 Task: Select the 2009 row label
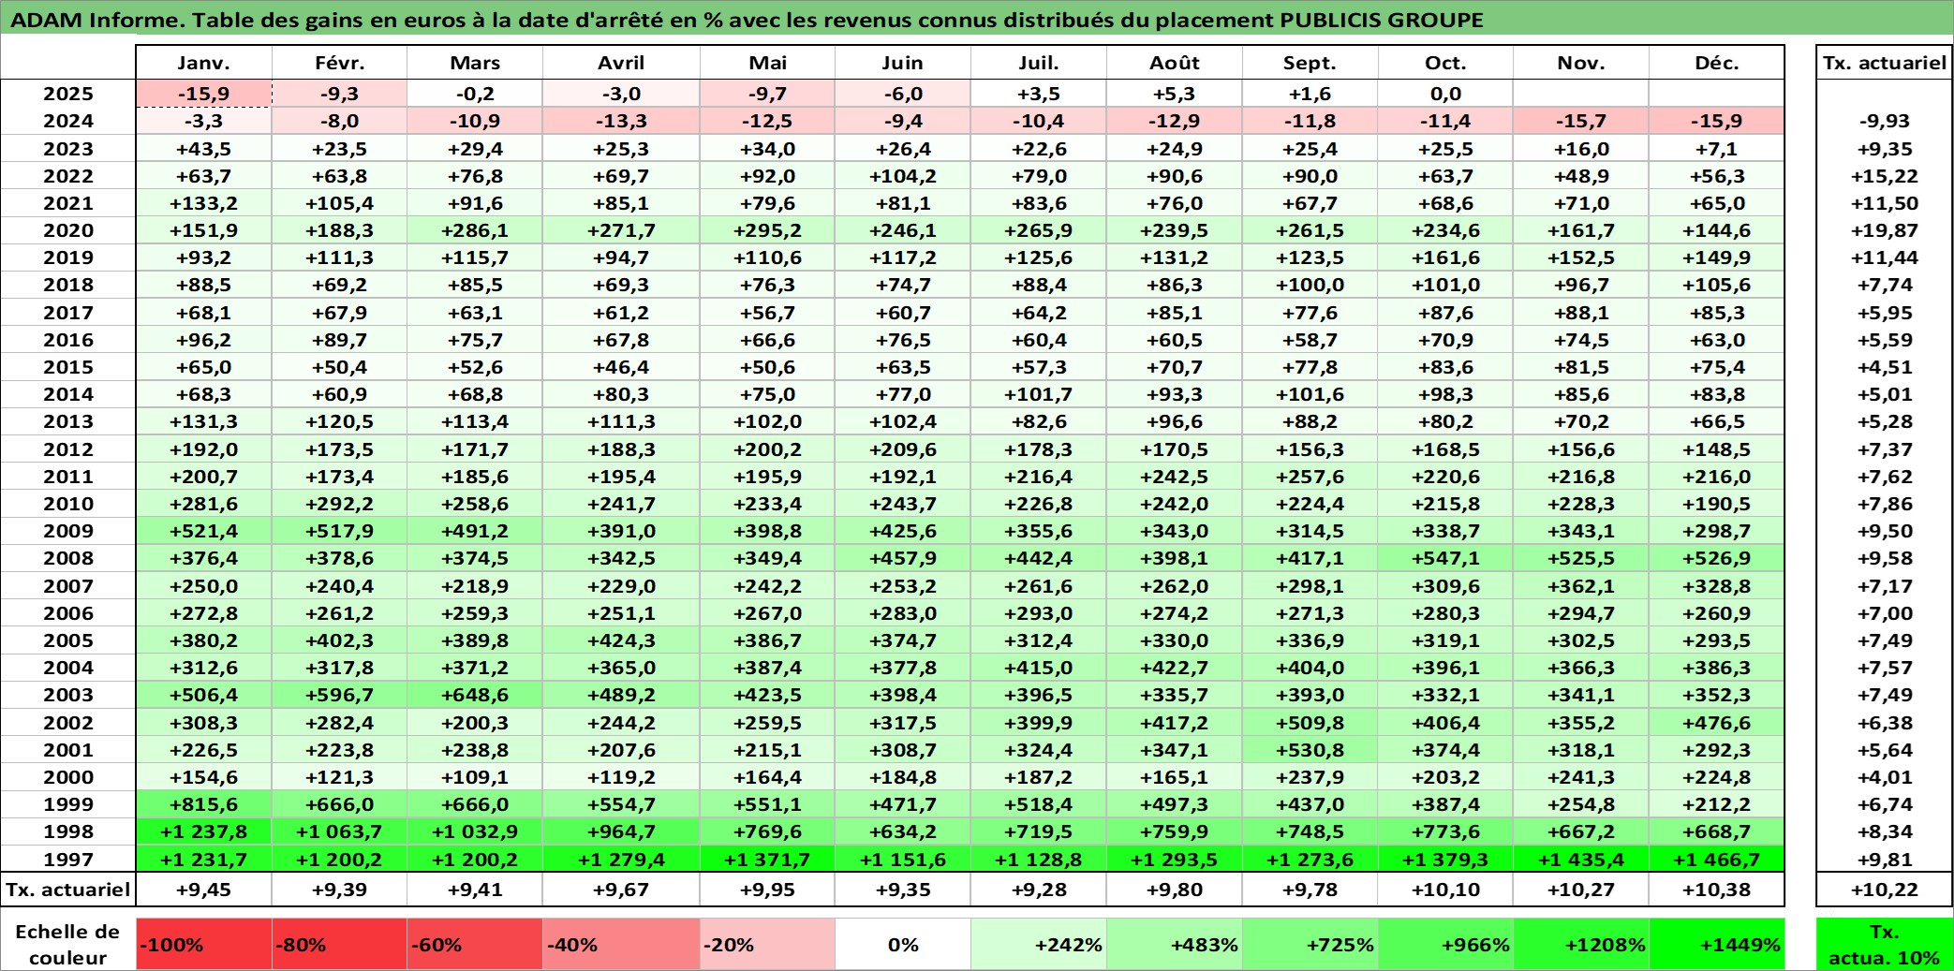(x=68, y=531)
